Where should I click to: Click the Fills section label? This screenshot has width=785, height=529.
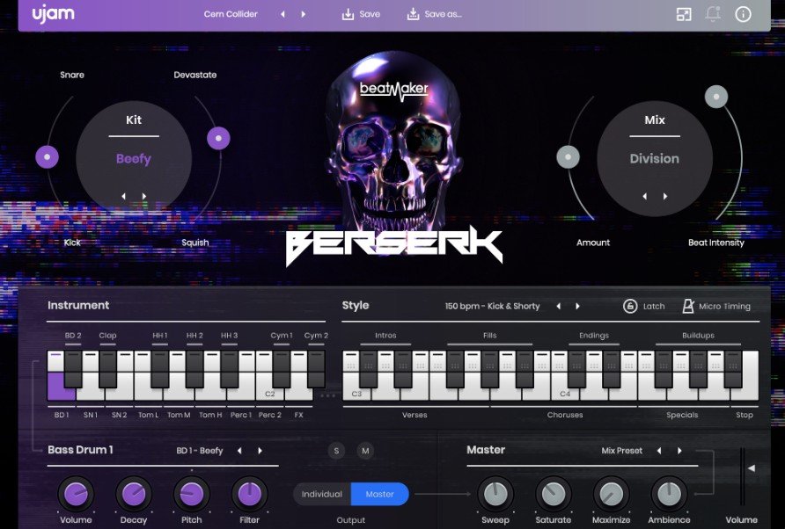pyautogui.click(x=489, y=336)
